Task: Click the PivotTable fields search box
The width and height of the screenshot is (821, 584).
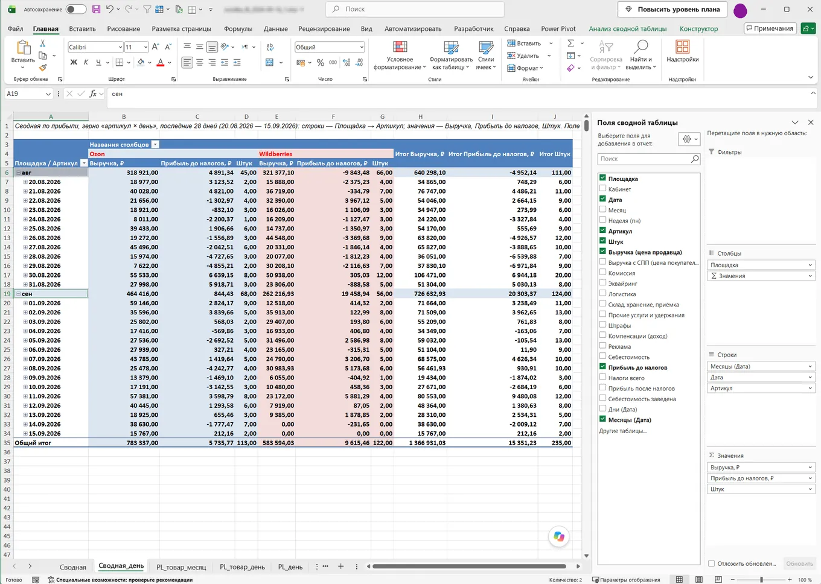Action: [649, 159]
